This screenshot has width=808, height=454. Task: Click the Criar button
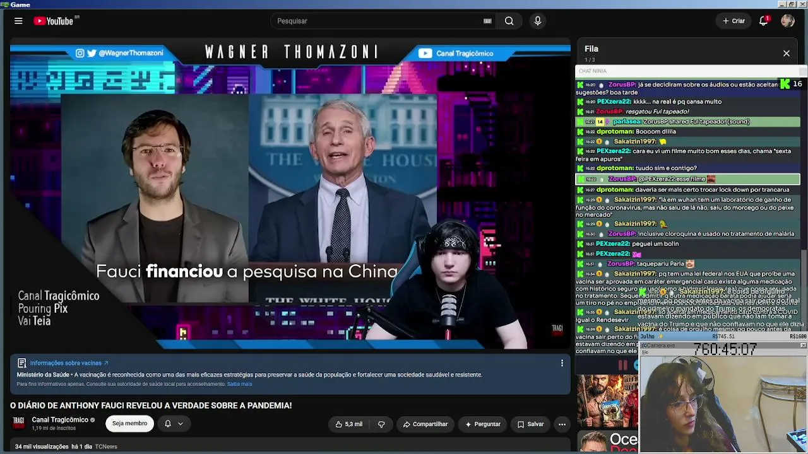click(734, 21)
